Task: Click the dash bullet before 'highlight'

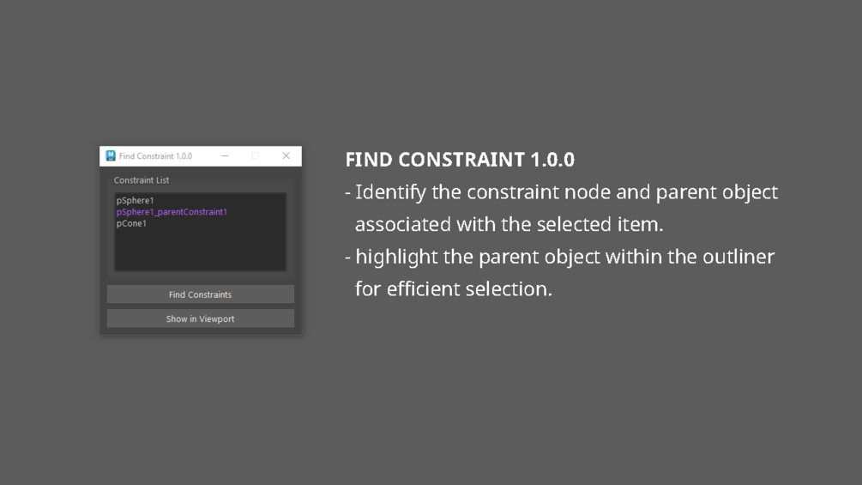Action: point(348,258)
